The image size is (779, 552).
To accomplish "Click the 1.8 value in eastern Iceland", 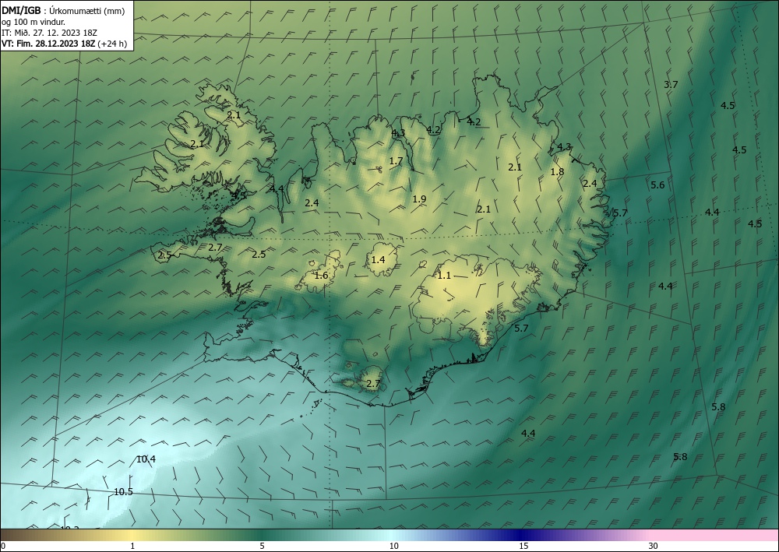I will [558, 172].
